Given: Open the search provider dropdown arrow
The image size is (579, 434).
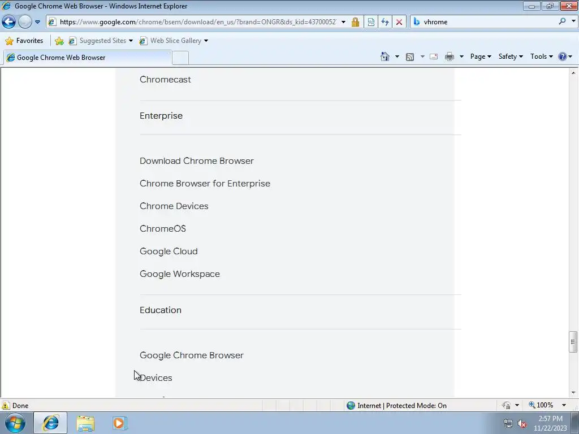Looking at the screenshot, I should 573,21.
